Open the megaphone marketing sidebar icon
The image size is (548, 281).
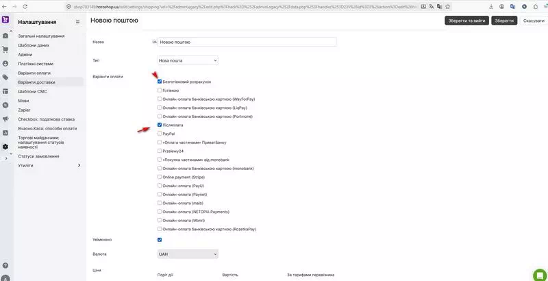[x=5, y=119]
